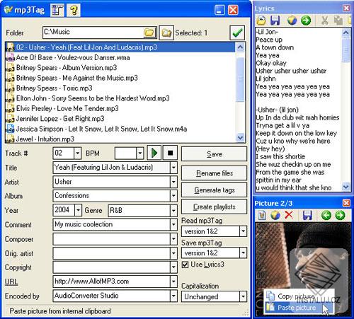The height and width of the screenshot is (319, 354).
Task: Toggle the Use Lyrics3 checkbox
Action: pyautogui.click(x=185, y=265)
